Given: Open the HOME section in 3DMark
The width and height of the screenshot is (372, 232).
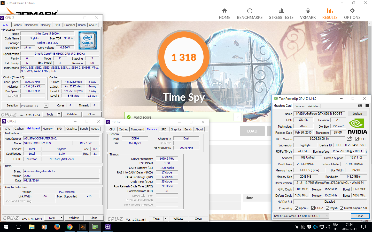Looking at the screenshot, I should click(x=224, y=14).
